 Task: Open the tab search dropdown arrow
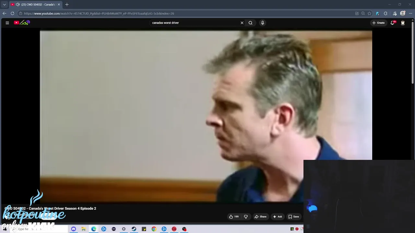[x=4, y=5]
